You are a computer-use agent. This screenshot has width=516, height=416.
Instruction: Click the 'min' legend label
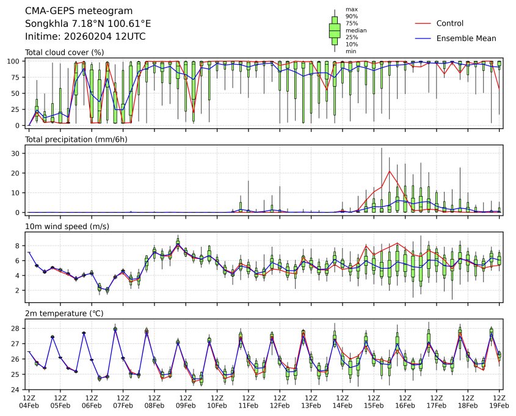point(351,51)
